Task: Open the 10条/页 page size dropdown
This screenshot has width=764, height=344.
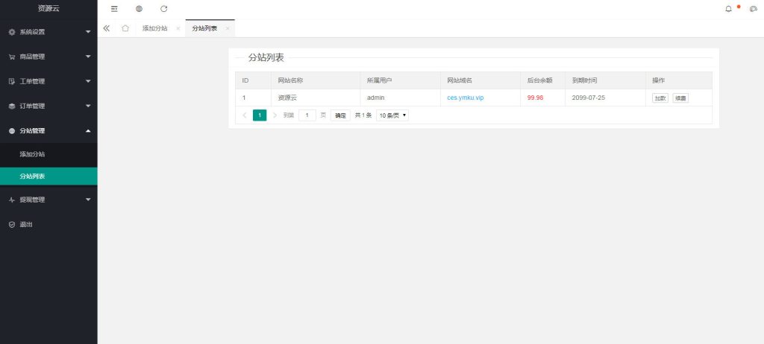Action: coord(392,115)
